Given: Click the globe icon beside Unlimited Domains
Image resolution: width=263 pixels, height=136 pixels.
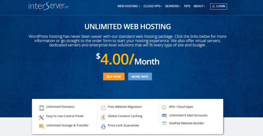Looking at the screenshot, I should [41, 107].
